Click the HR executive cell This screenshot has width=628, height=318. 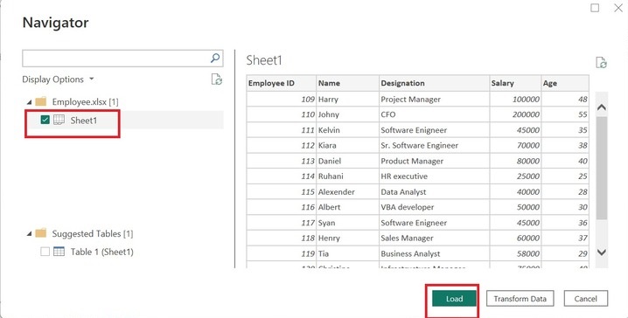(x=434, y=176)
